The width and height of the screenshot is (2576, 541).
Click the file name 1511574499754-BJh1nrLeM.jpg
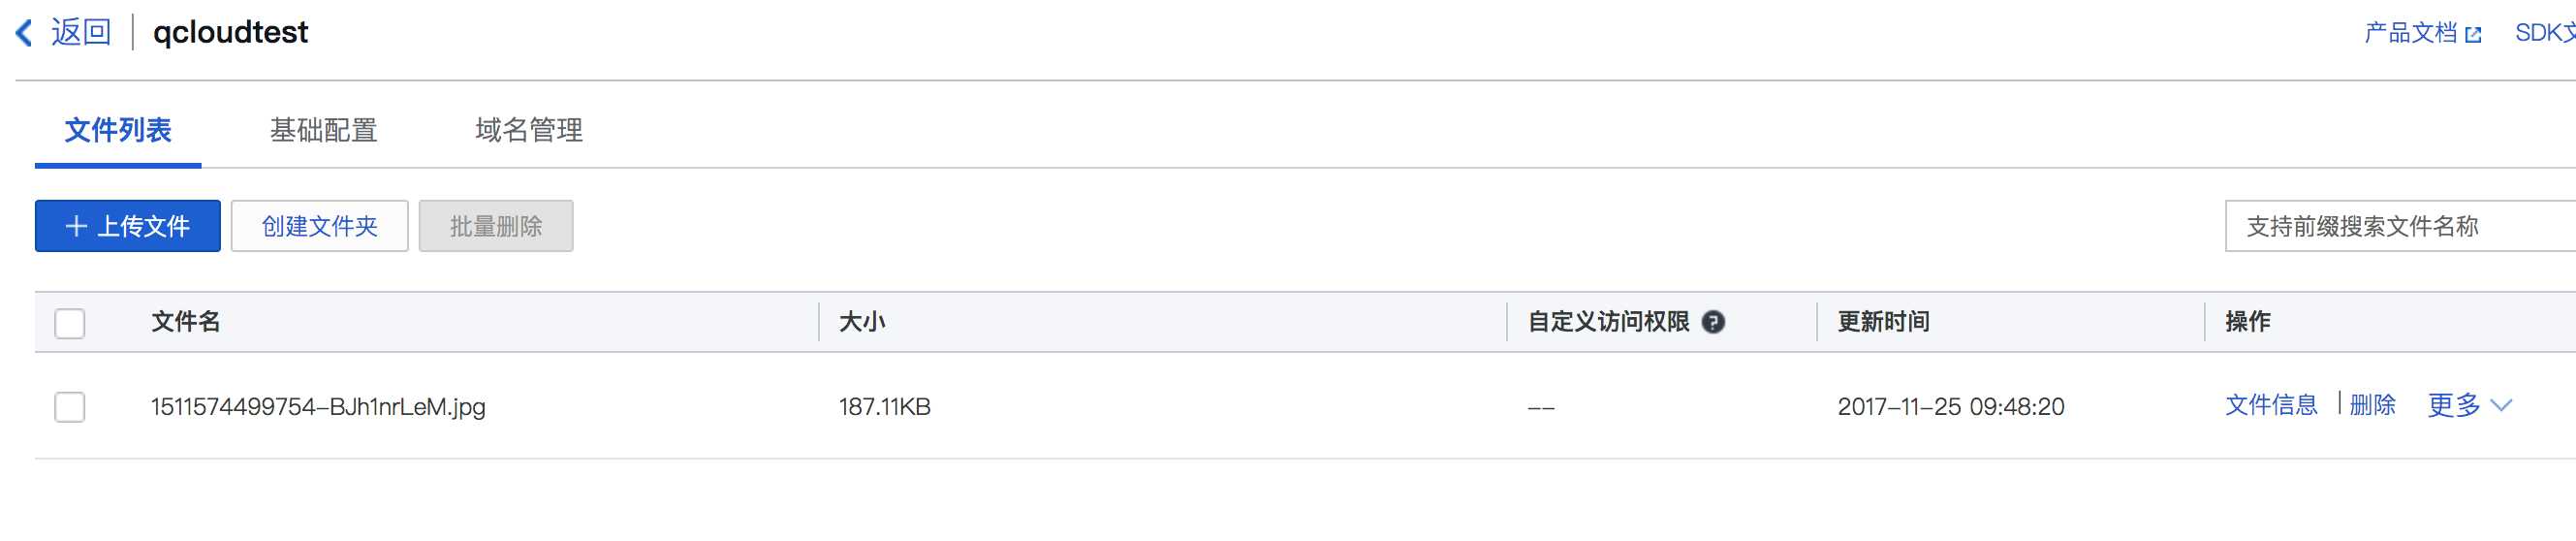(318, 407)
